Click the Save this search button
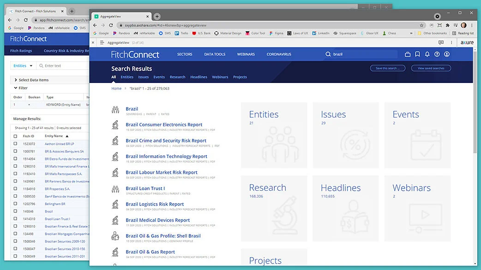The height and width of the screenshot is (270, 481). (x=388, y=68)
